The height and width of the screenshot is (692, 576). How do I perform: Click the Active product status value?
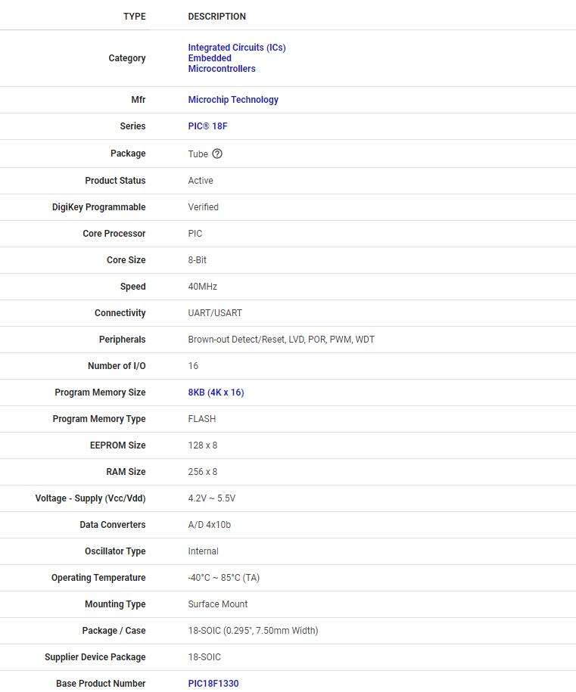click(201, 181)
